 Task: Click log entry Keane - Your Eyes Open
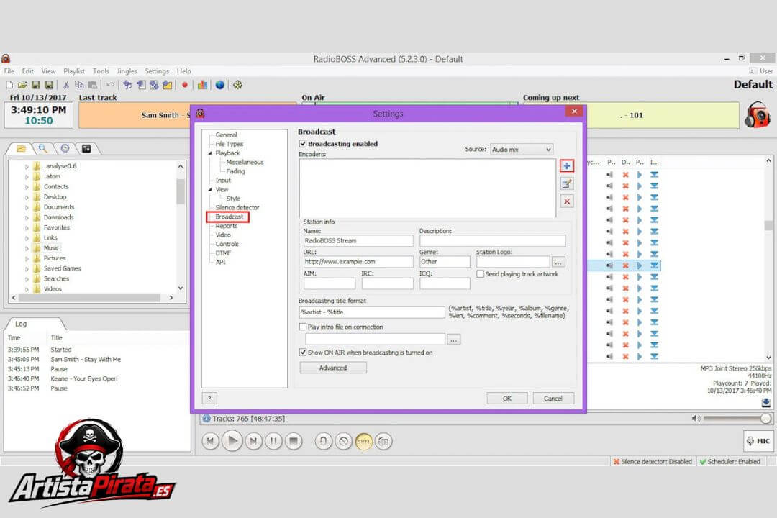click(x=83, y=378)
